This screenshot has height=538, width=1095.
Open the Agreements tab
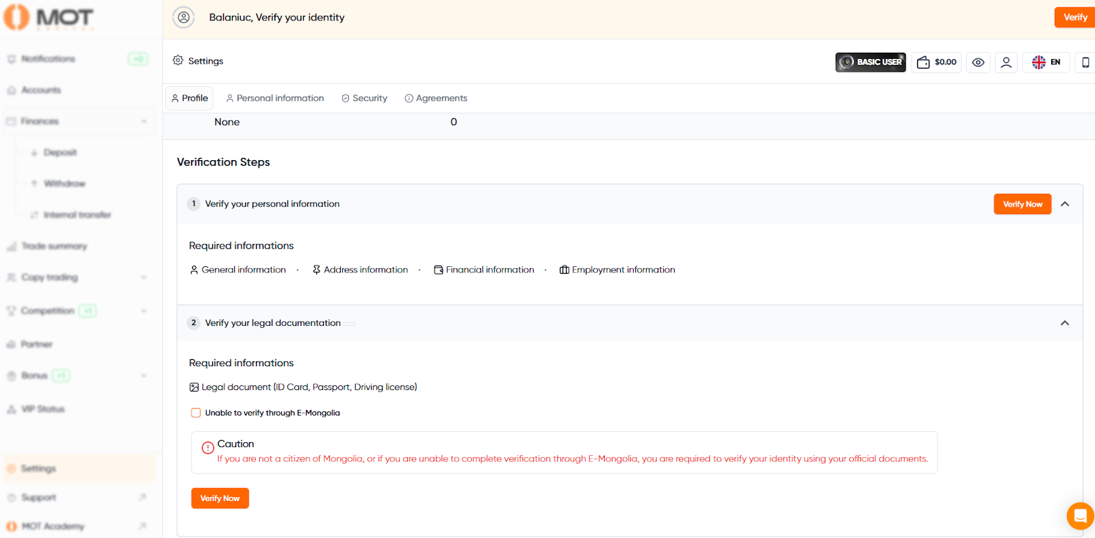[x=436, y=99]
